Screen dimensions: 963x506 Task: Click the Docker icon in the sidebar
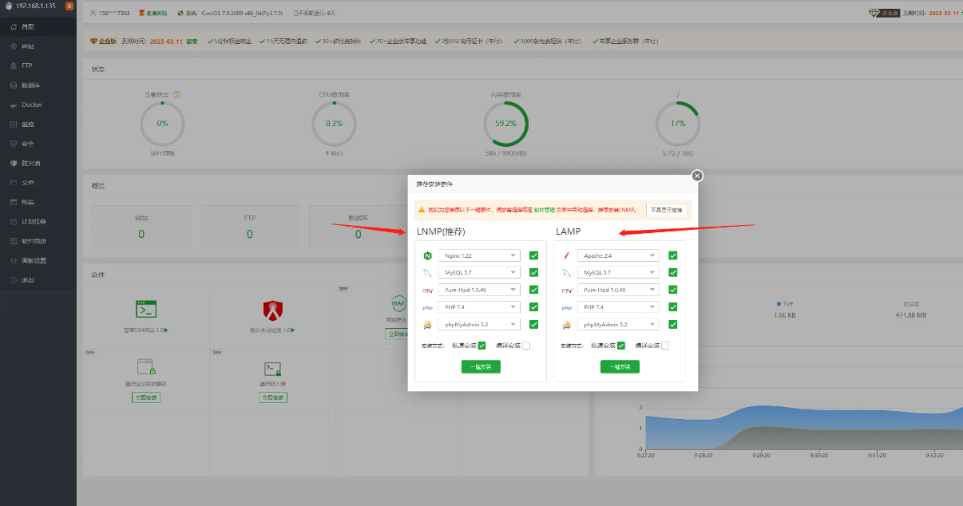point(14,105)
